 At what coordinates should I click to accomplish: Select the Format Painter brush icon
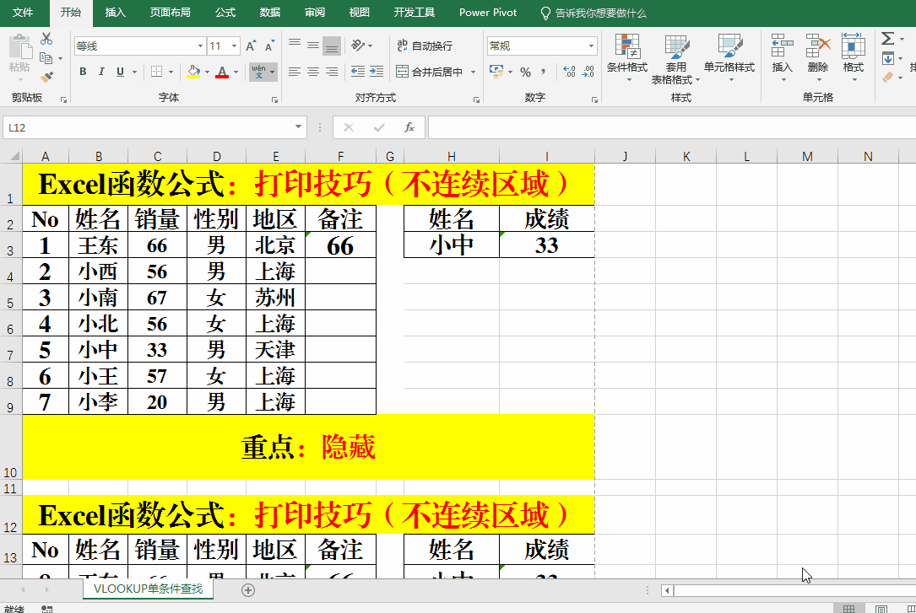46,77
